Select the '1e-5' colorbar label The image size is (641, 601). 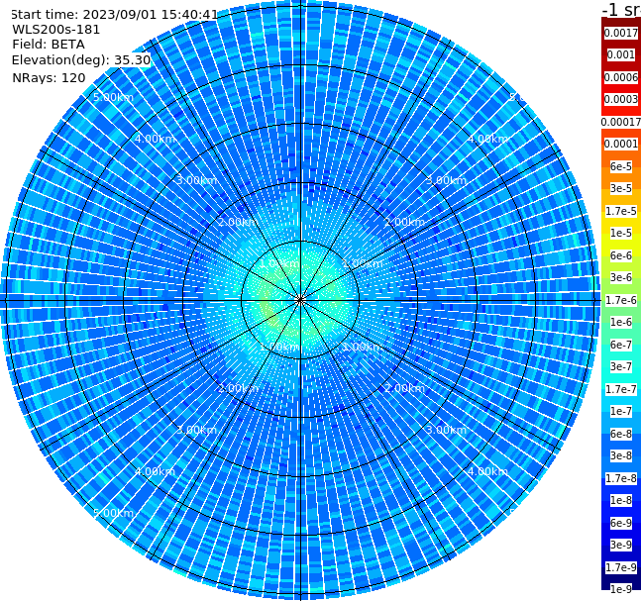[x=620, y=233]
